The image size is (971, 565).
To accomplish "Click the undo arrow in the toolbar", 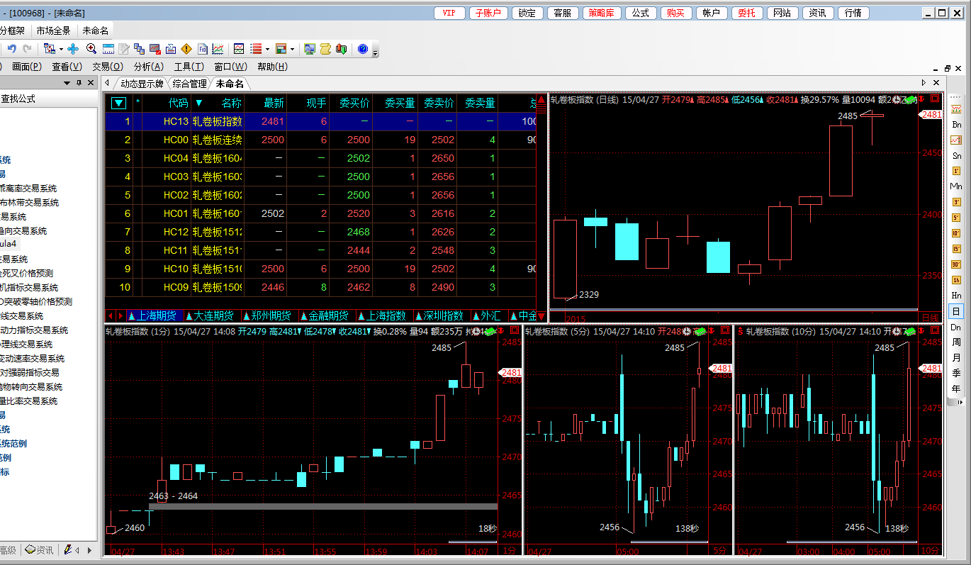I will click(12, 49).
